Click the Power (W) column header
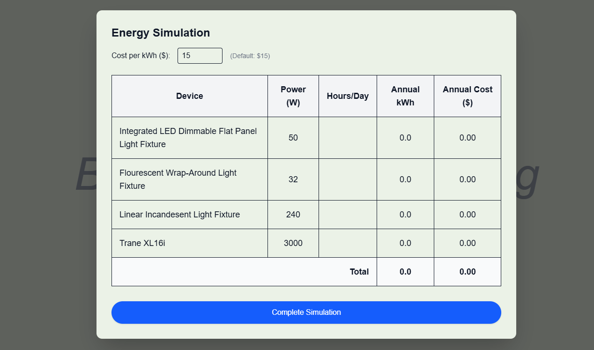Screen dimensions: 594x350 tap(293, 96)
